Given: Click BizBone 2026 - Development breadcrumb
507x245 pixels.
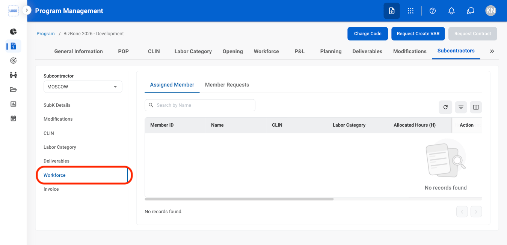Looking at the screenshot, I should (94, 34).
